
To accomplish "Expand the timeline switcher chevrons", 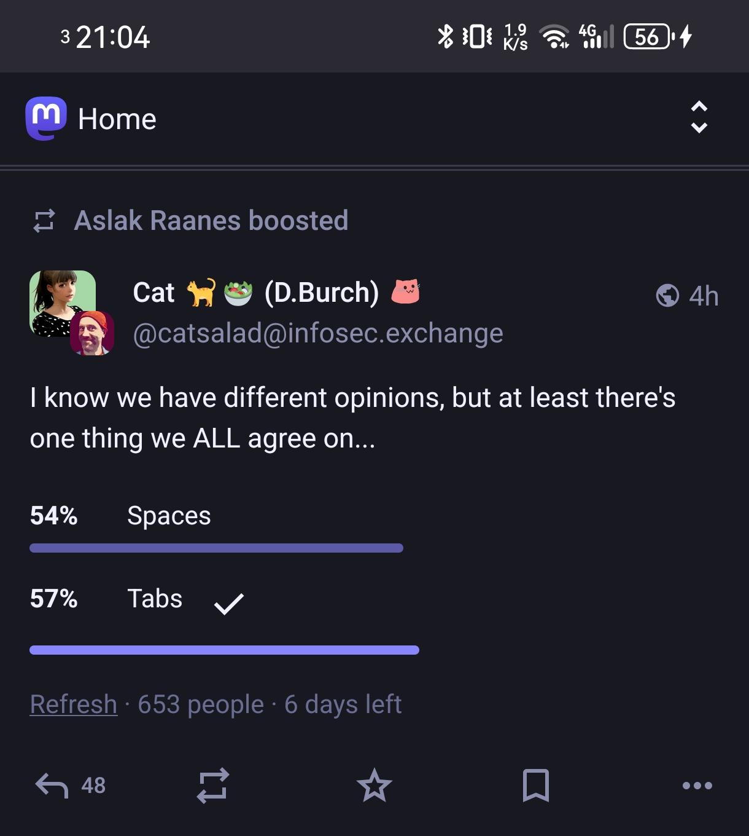I will pos(699,117).
